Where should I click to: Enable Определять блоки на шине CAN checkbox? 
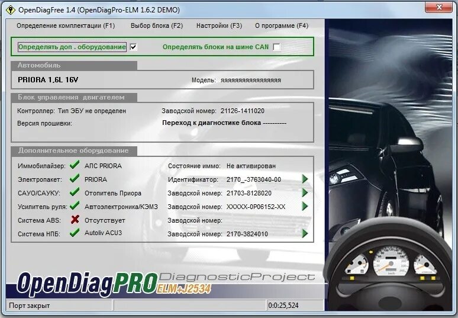point(276,47)
